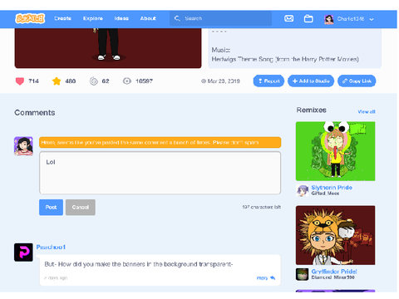Click the views eye icon

tap(127, 81)
